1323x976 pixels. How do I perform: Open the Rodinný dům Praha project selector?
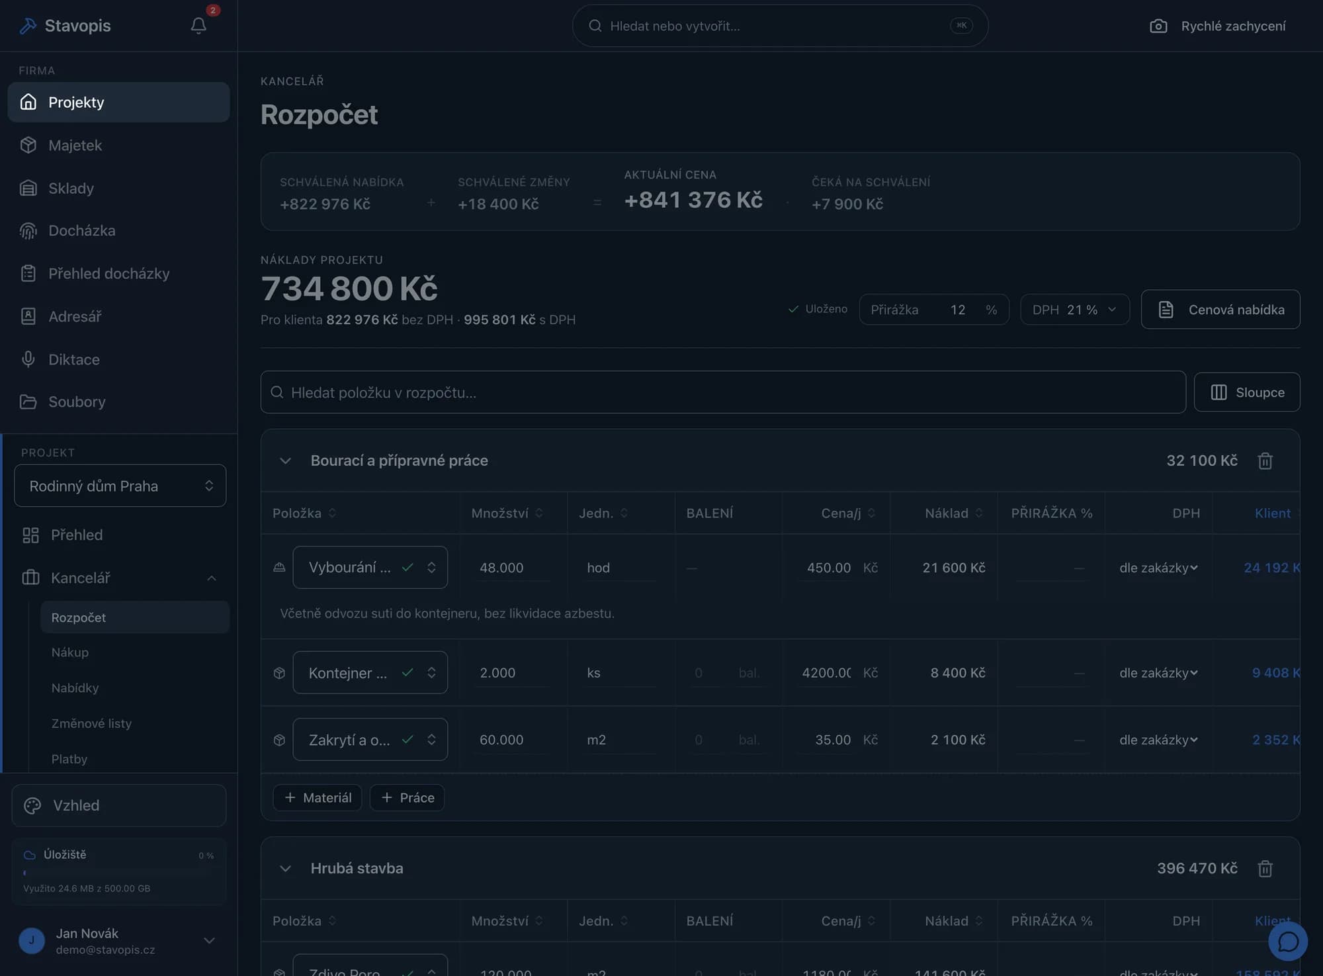pos(120,486)
